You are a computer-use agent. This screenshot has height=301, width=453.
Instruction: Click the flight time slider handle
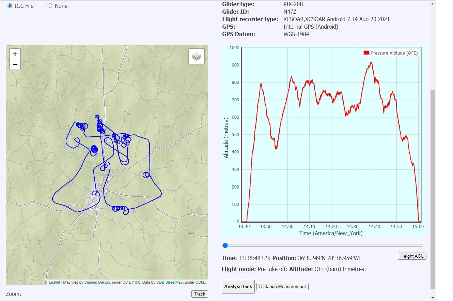225,245
